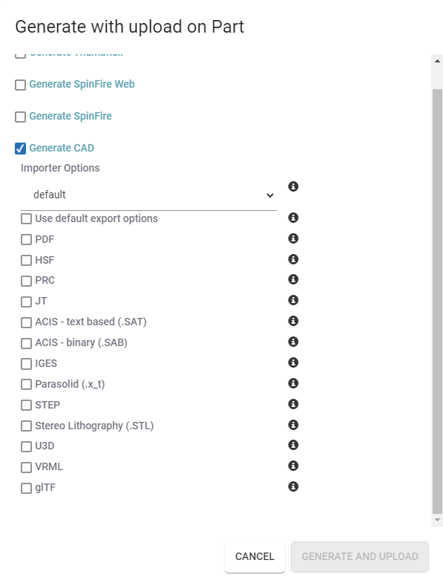
Task: Select the ACIS - binary (.SAB) checkbox
Action: point(26,343)
